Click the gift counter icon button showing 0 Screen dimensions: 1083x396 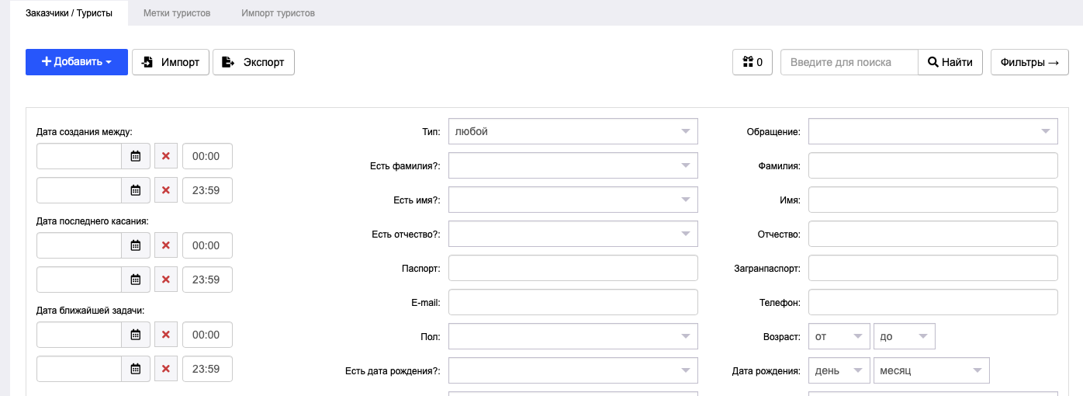pos(753,62)
